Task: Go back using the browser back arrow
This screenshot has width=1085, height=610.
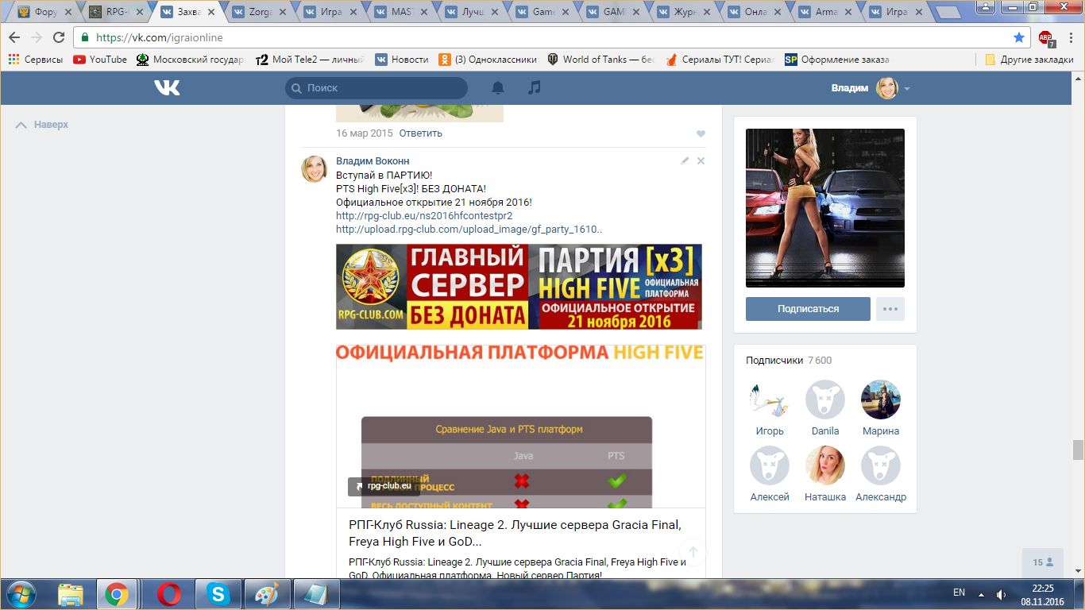Action: click(14, 37)
